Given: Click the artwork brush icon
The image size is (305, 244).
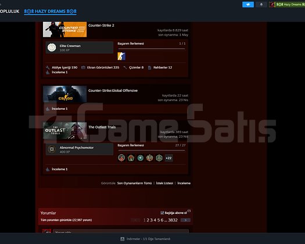Looking at the screenshot, I should pos(125,67).
